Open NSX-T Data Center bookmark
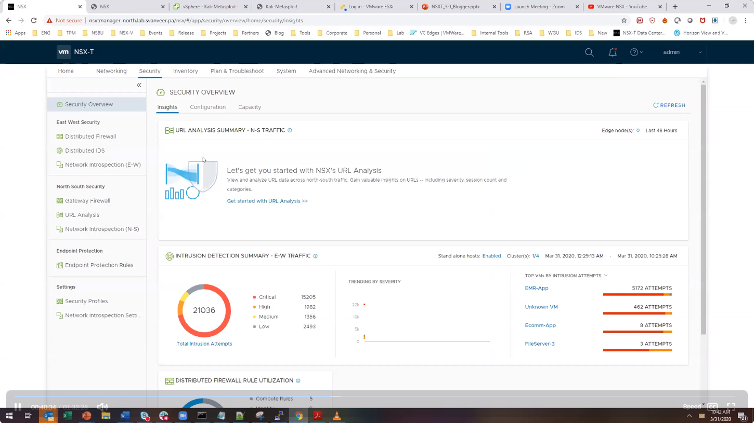Screen dimensions: 754x423 coord(640,33)
